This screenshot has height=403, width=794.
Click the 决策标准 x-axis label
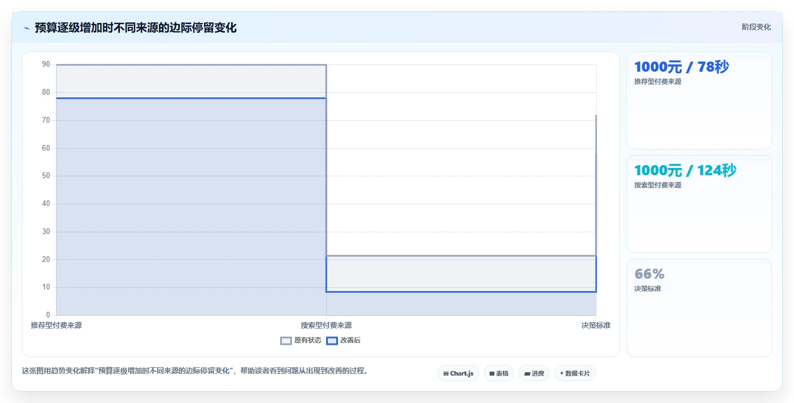596,325
